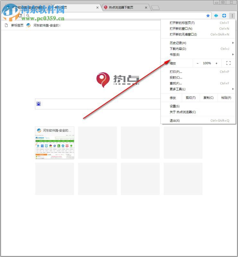Open the 河东软件园 site thumbnail tile
The width and height of the screenshot is (238, 257).
pyautogui.click(x=55, y=143)
